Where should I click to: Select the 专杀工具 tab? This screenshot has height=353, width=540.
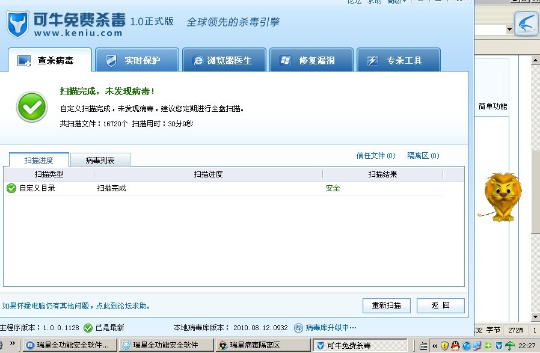coord(399,60)
